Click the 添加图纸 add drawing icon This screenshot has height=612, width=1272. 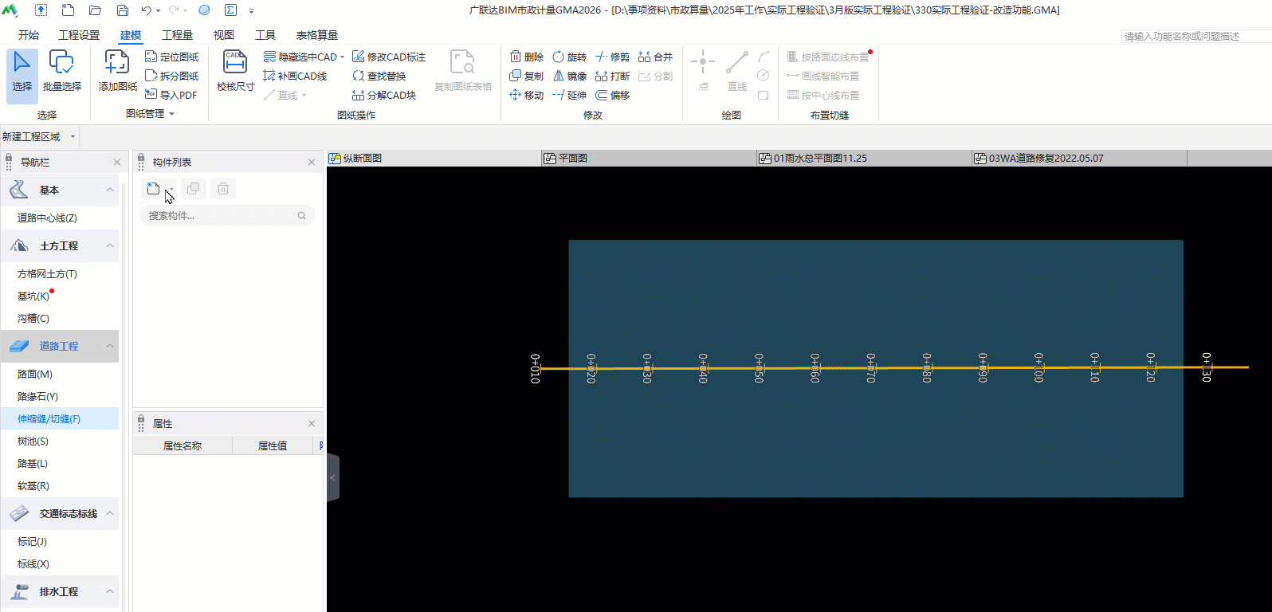(x=117, y=72)
